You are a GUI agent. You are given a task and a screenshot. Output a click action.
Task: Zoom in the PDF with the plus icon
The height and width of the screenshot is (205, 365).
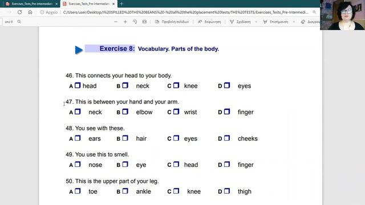125,22
